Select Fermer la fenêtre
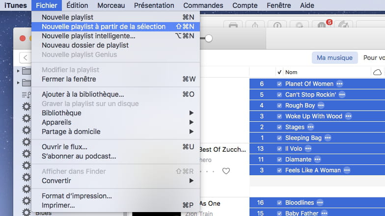Viewport: 385px width, 216px height. point(116,79)
